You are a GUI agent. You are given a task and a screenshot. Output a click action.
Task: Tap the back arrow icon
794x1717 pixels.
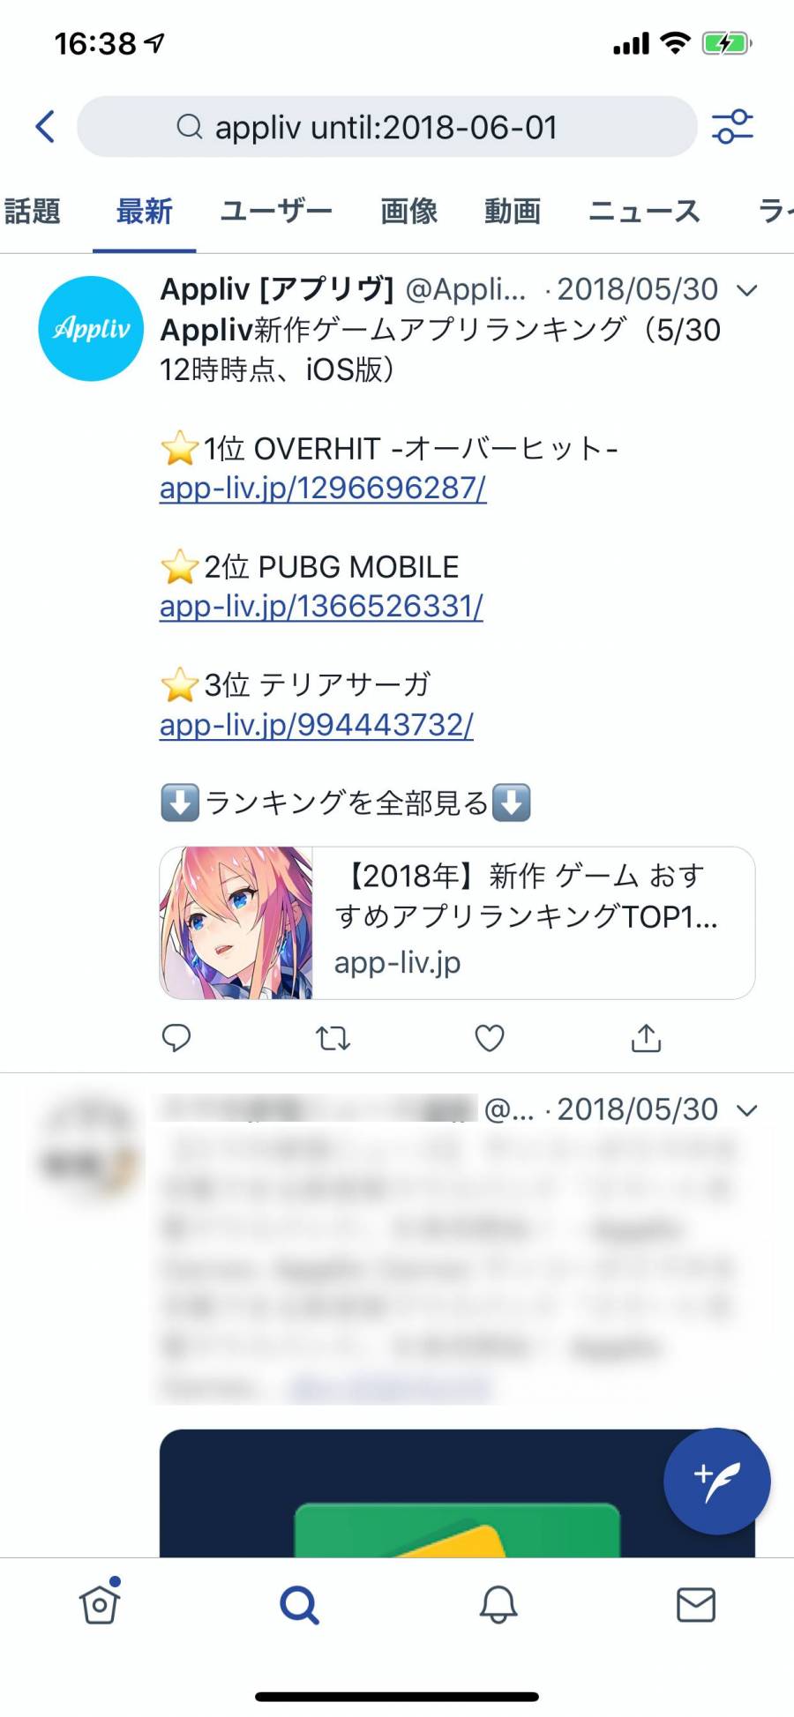(45, 126)
